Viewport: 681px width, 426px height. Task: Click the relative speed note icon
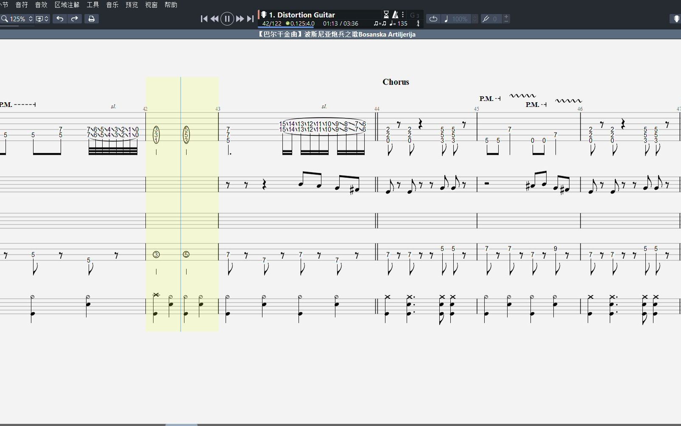click(x=446, y=19)
